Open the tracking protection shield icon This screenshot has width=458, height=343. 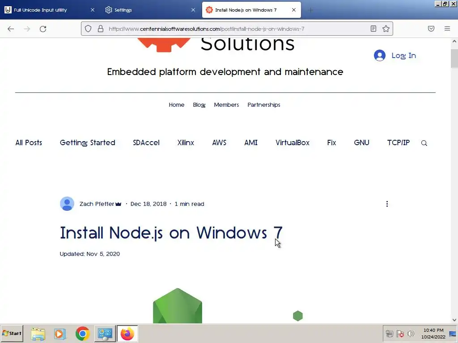pyautogui.click(x=88, y=29)
